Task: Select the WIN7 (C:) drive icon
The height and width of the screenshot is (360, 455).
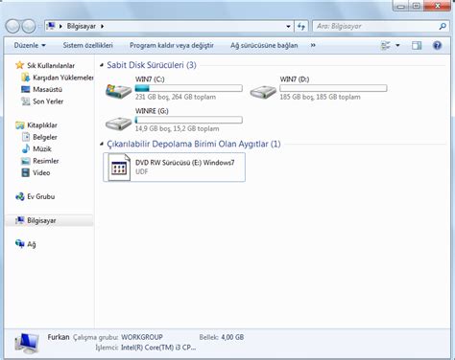Action: click(x=118, y=91)
